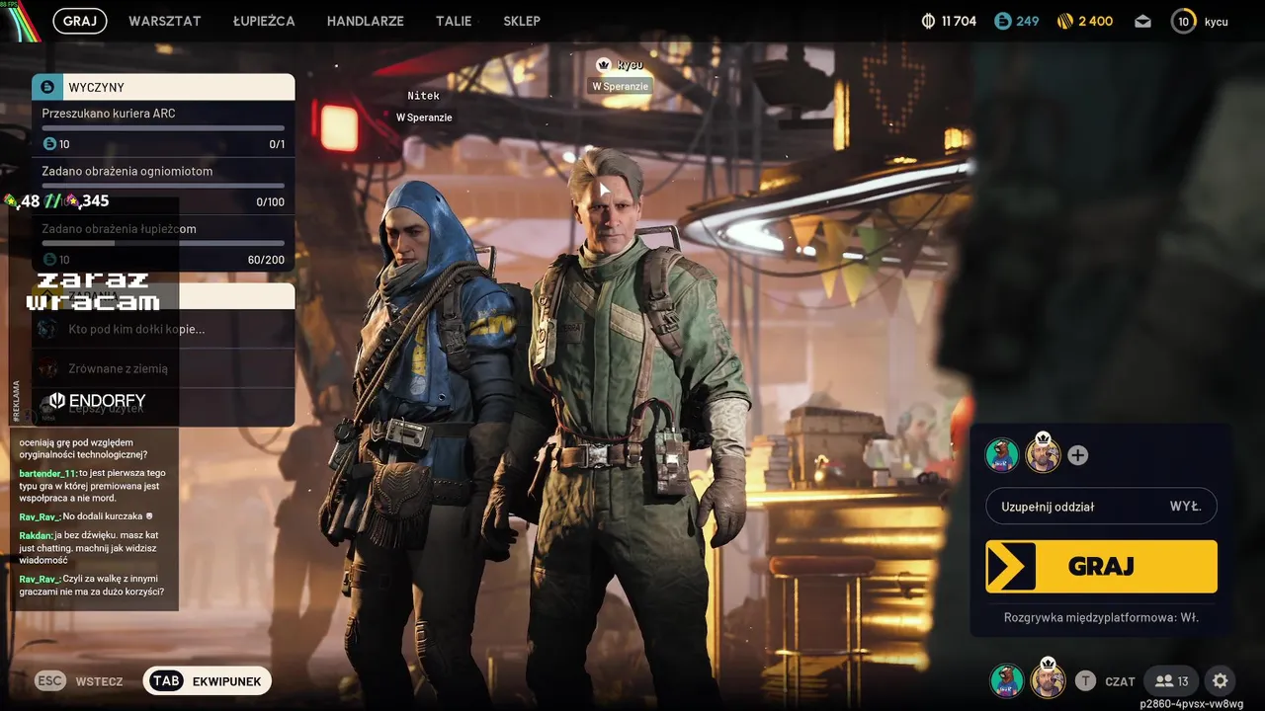Click the 0/1 progress count

(x=277, y=144)
